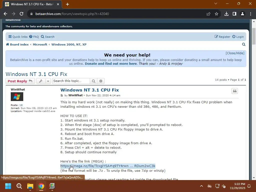Click Login link

click(x=238, y=37)
